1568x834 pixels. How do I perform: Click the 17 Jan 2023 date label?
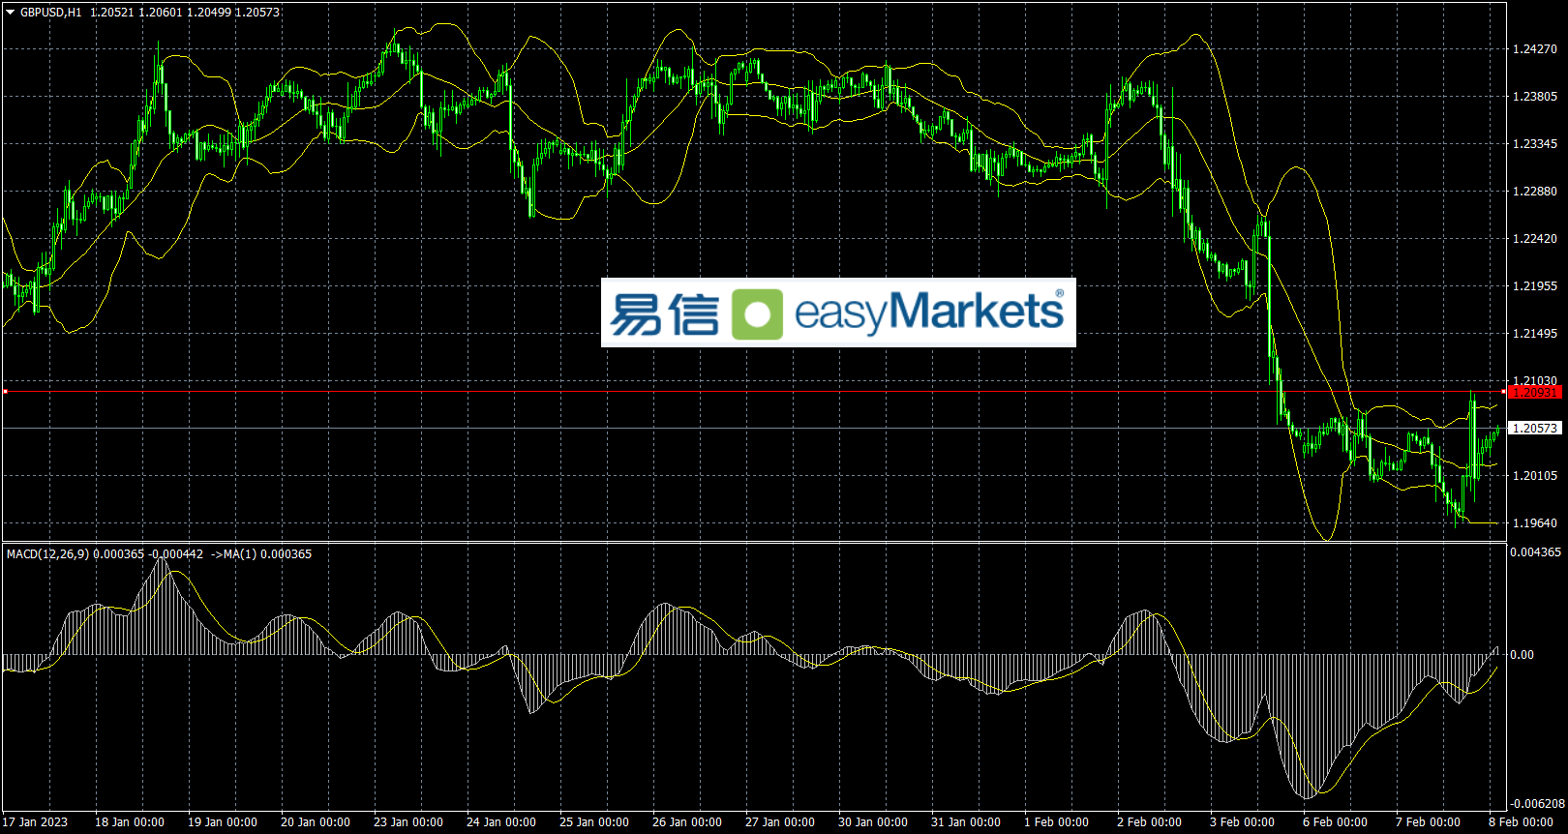pyautogui.click(x=36, y=822)
